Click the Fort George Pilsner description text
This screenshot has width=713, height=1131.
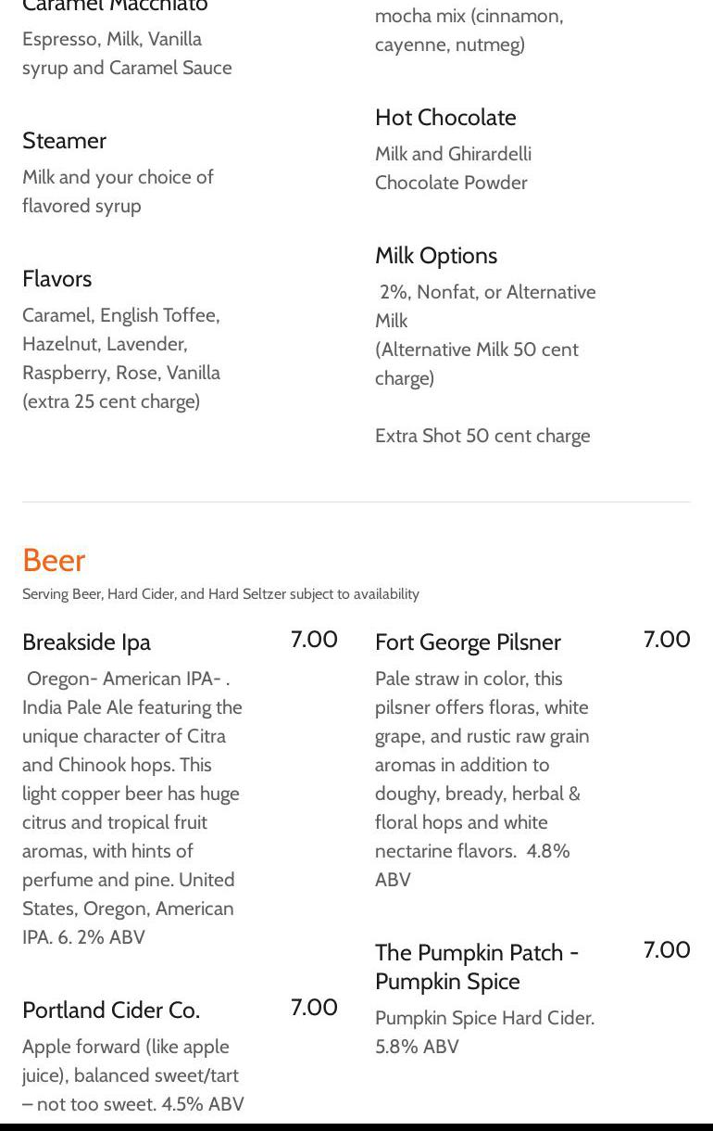pos(482,779)
